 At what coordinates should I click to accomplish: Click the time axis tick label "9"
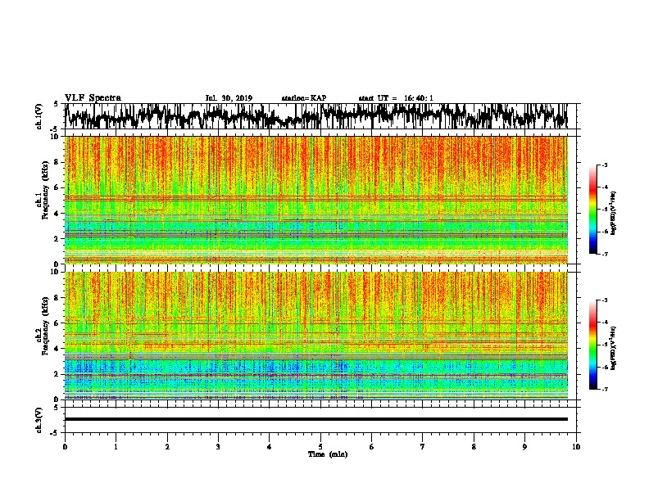(x=524, y=447)
